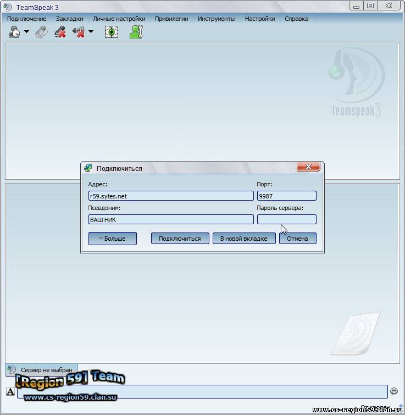Viewport: 405px width, 415px height.
Task: Click the Connect toolbar icon
Action: (14, 32)
